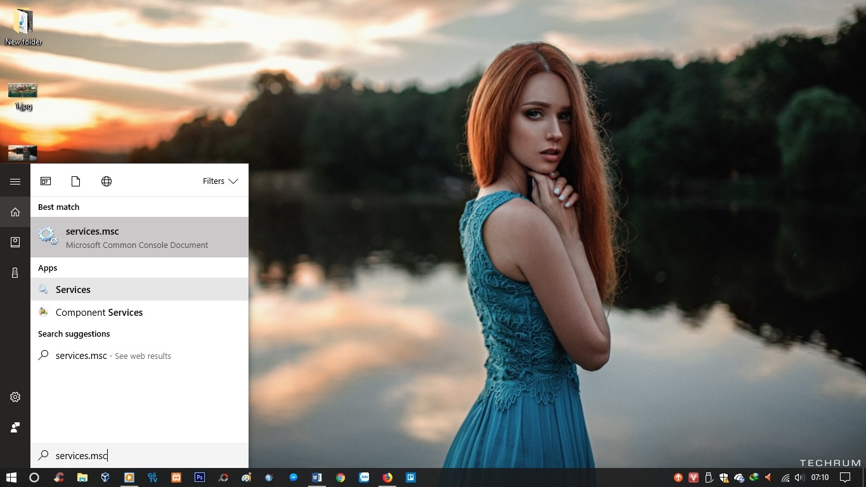This screenshot has height=487, width=866.
Task: Open the Notebook tab in Cortana sidebar
Action: pos(15,242)
